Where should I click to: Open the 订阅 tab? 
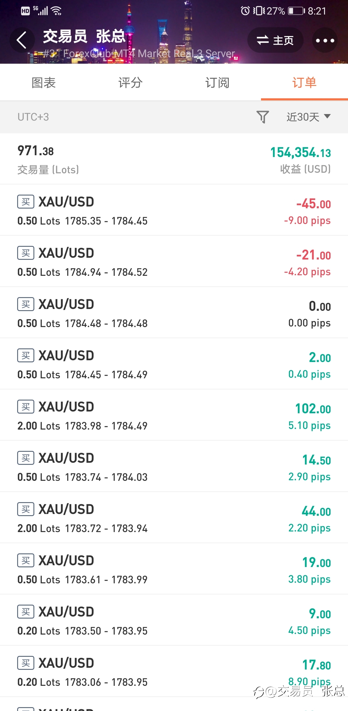(x=217, y=83)
